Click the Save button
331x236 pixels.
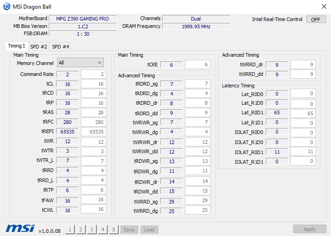click(x=129, y=230)
